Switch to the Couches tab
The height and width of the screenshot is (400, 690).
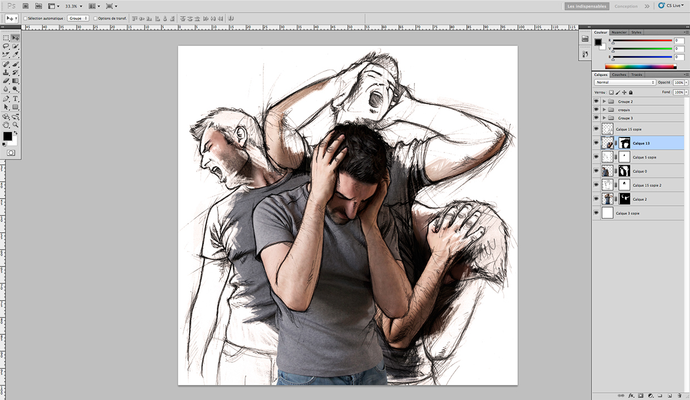point(619,74)
